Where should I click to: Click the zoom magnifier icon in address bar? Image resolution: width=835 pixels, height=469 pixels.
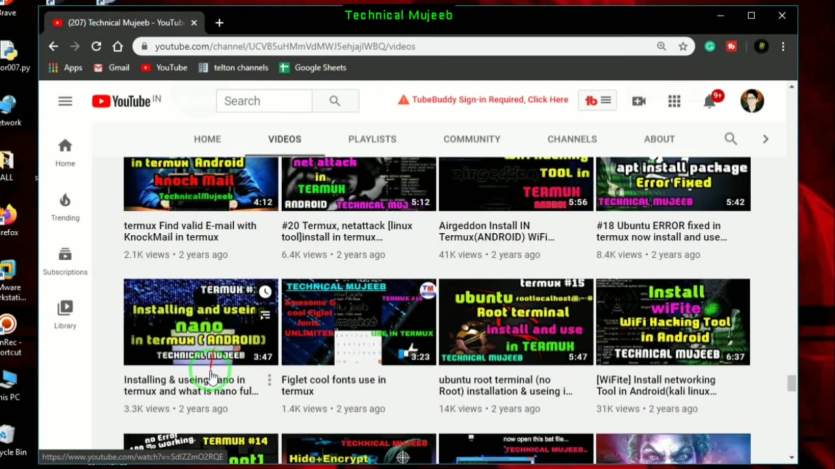[x=661, y=46]
